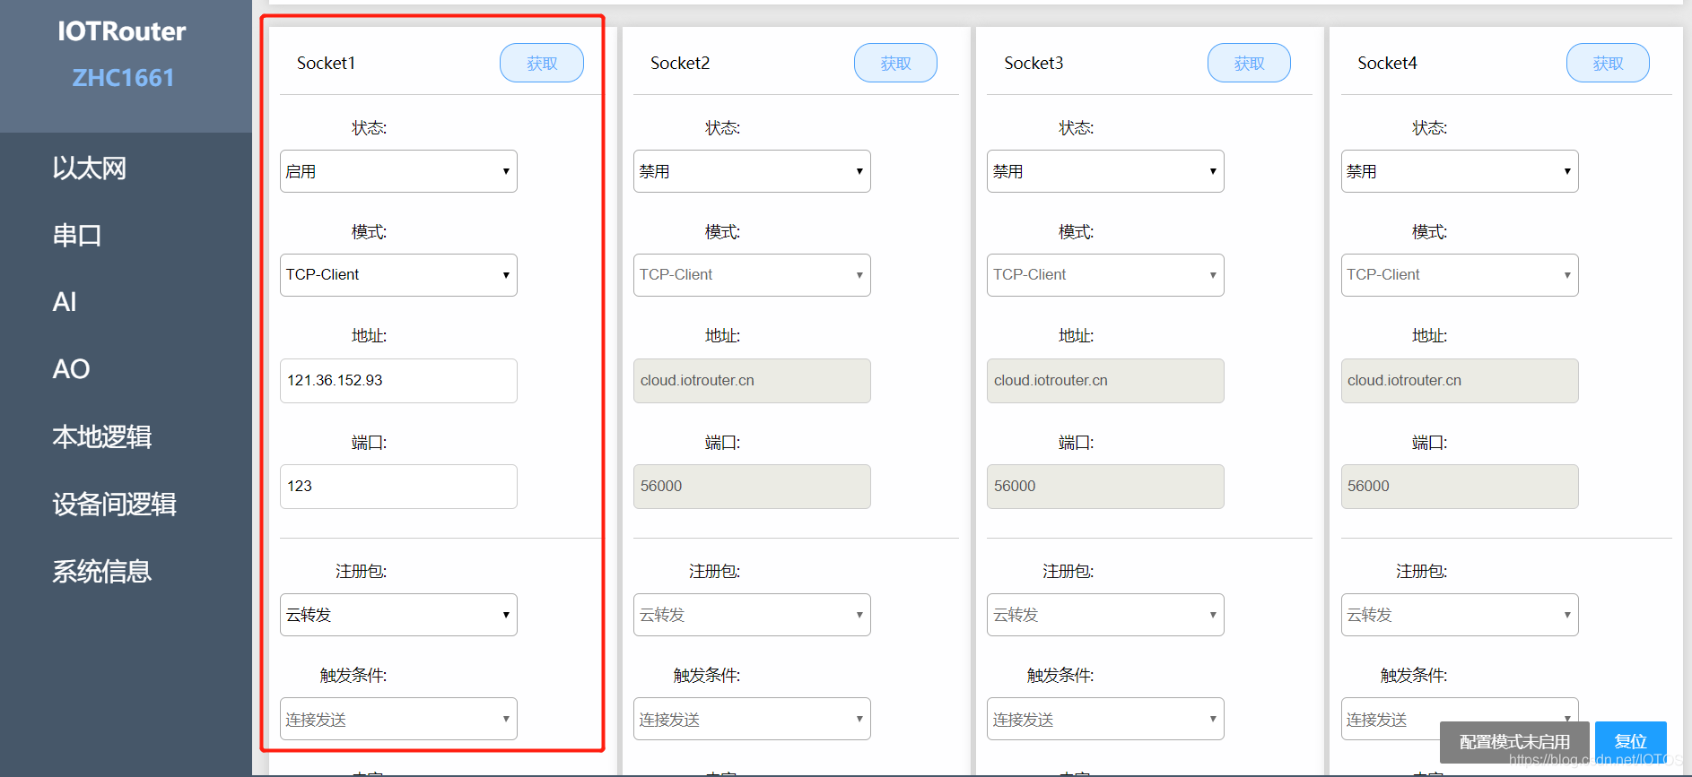Image resolution: width=1692 pixels, height=777 pixels.
Task: Open Socket2 状态 dropdown showing 禁用
Action: pos(751,170)
